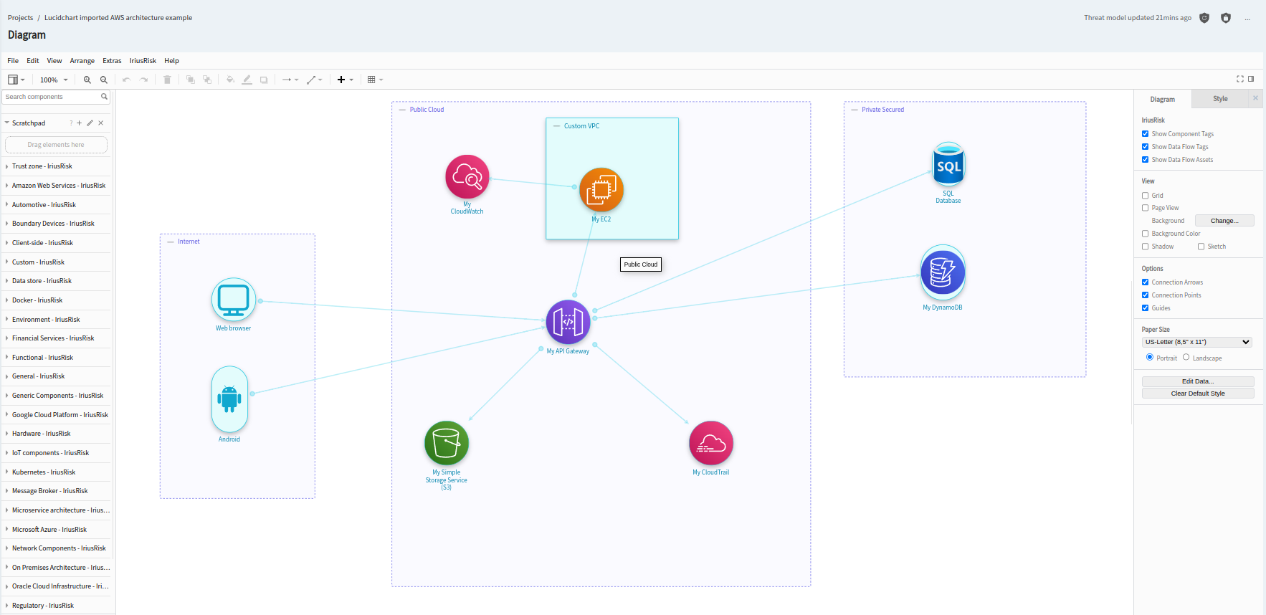Click the Edit Data... button
This screenshot has width=1266, height=615.
[1198, 381]
